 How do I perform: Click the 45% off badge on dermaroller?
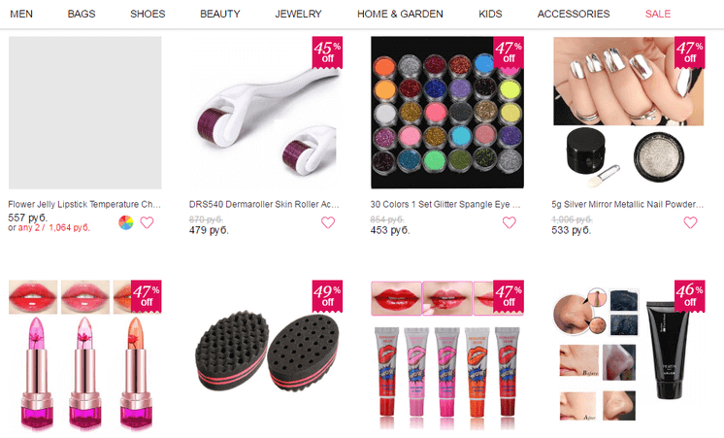coord(327,52)
